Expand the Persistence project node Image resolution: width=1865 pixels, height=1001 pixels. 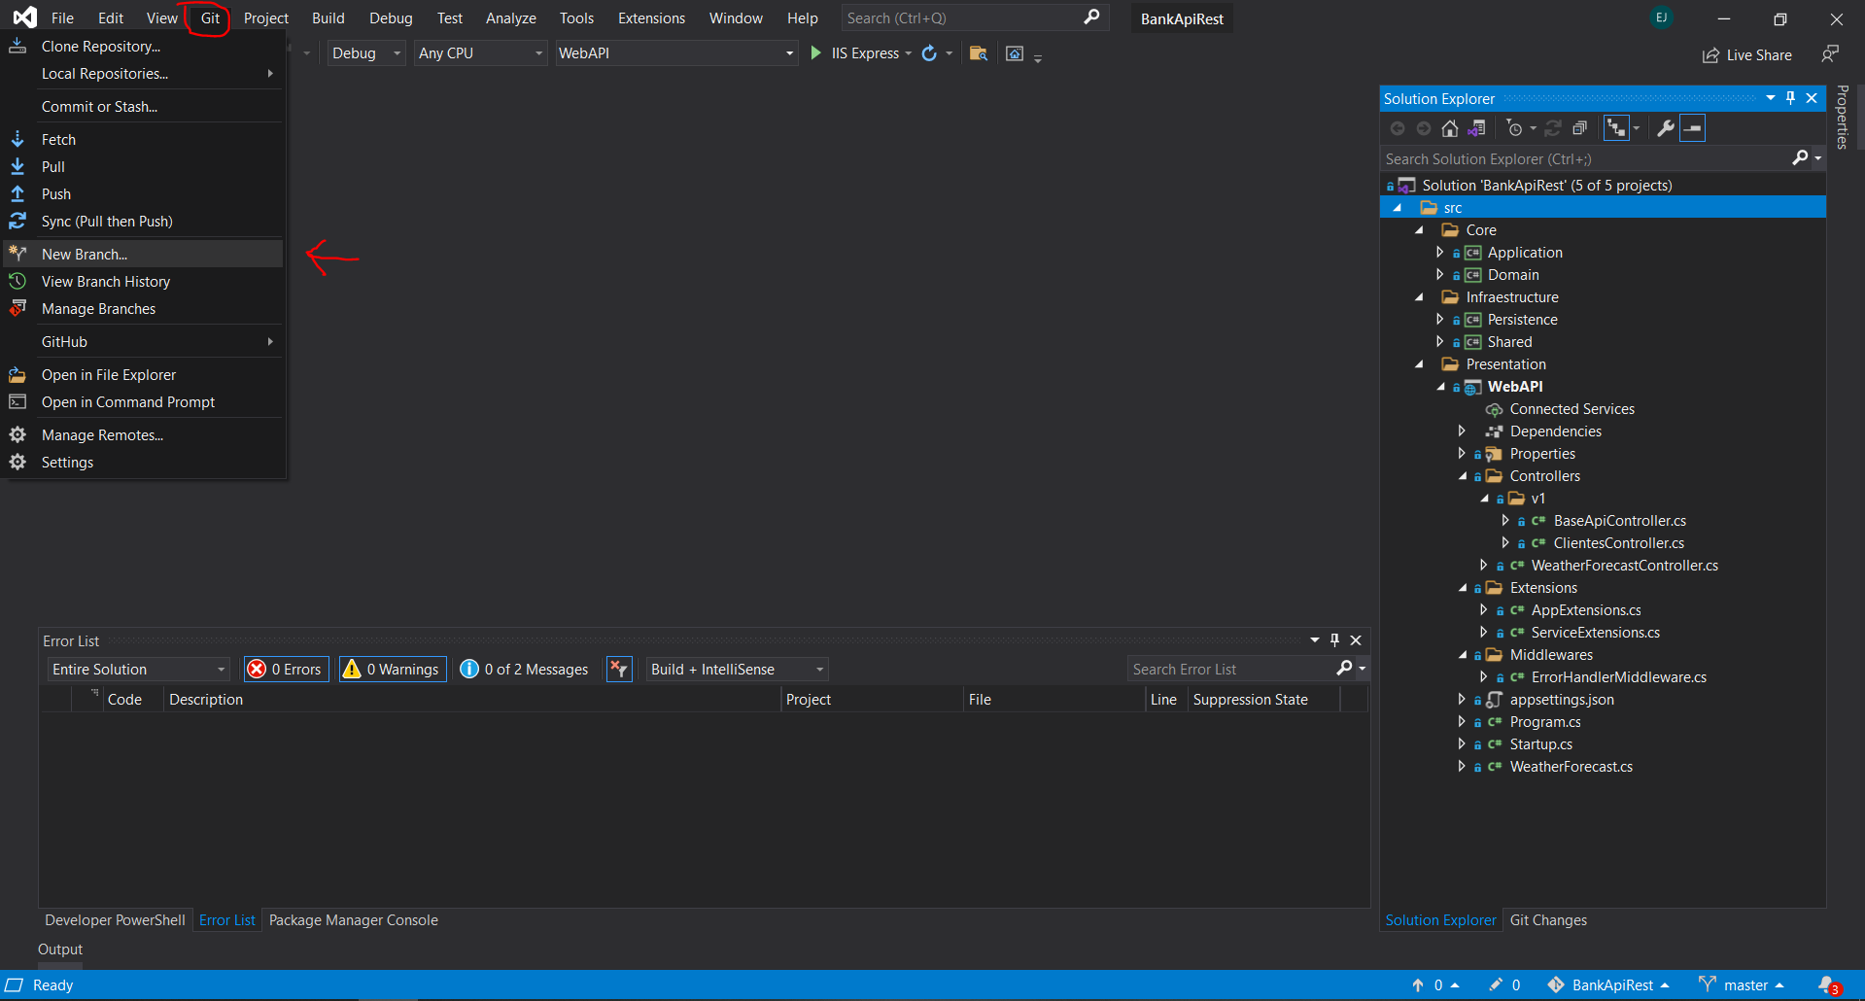[1439, 320]
